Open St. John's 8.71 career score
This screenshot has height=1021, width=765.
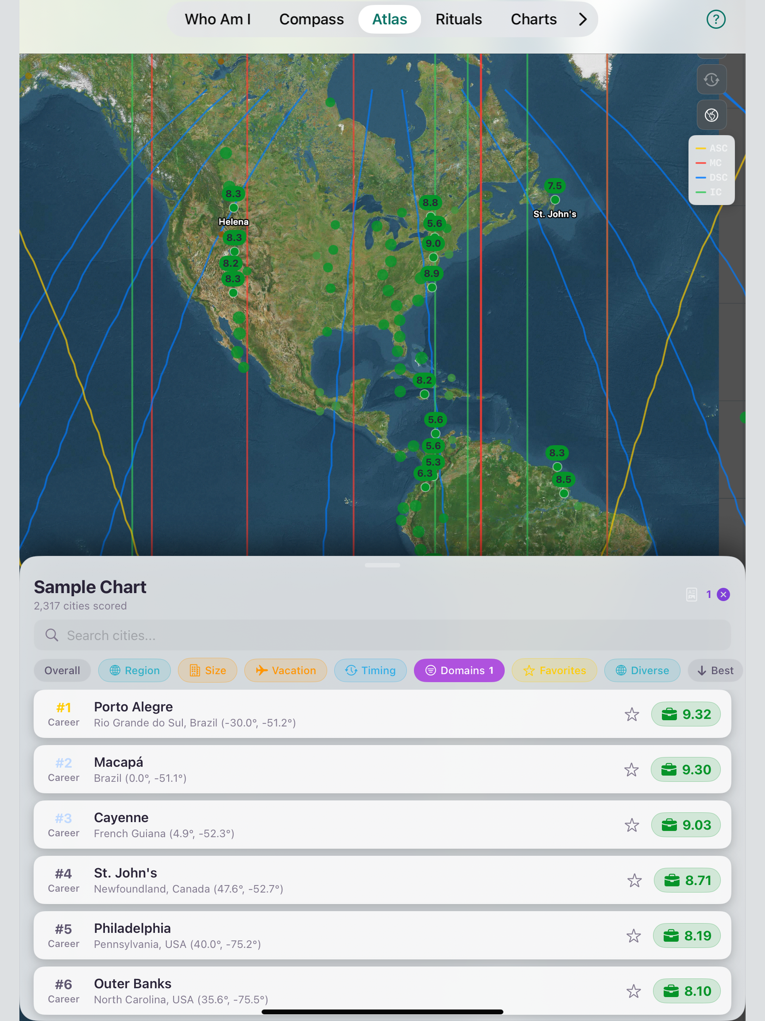[687, 880]
